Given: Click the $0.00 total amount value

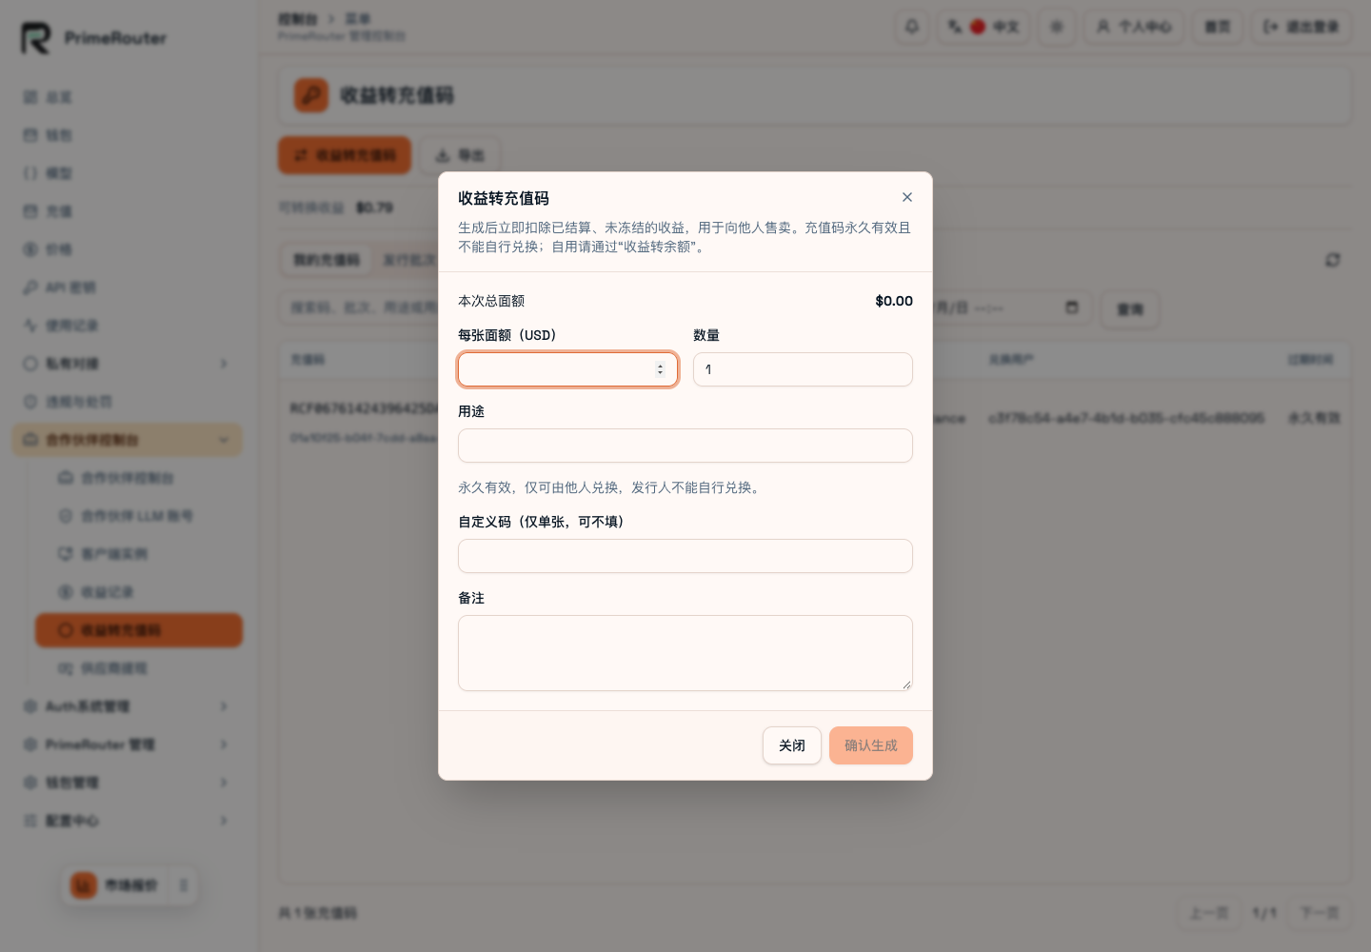Looking at the screenshot, I should click(x=894, y=301).
